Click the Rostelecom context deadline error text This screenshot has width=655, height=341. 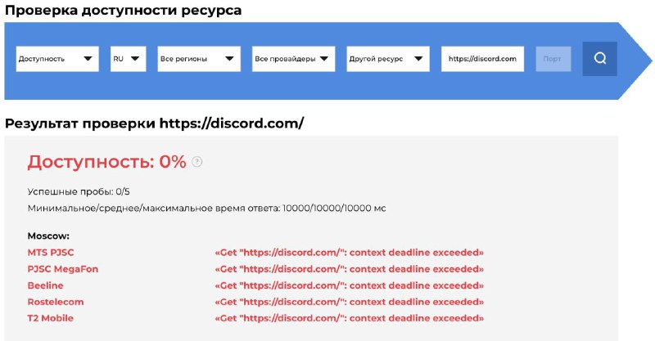349,302
